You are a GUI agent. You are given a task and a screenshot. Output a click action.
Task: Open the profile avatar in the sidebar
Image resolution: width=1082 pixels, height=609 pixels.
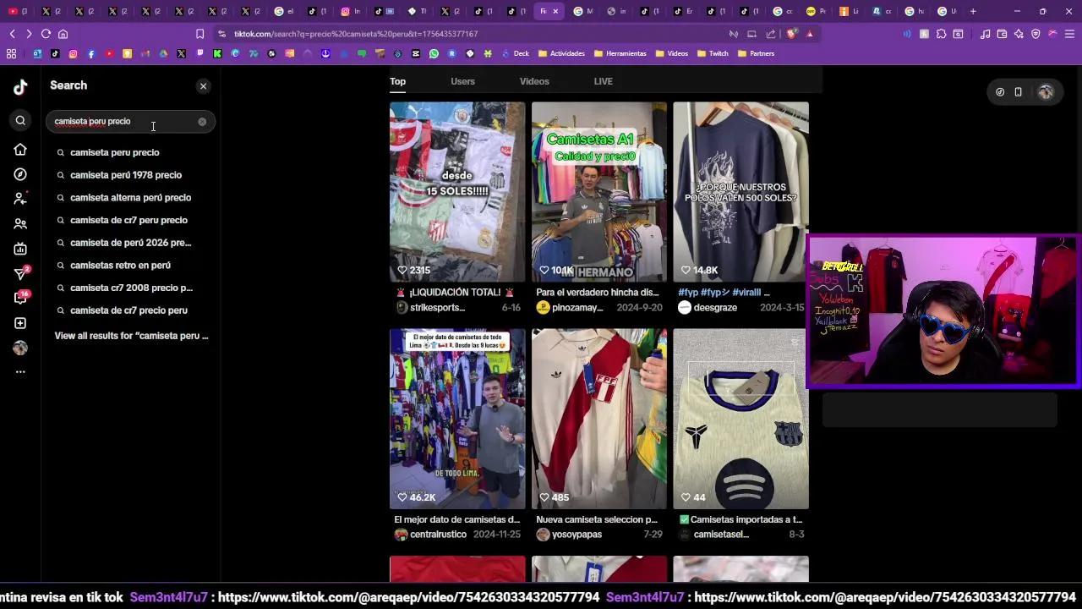click(x=20, y=348)
